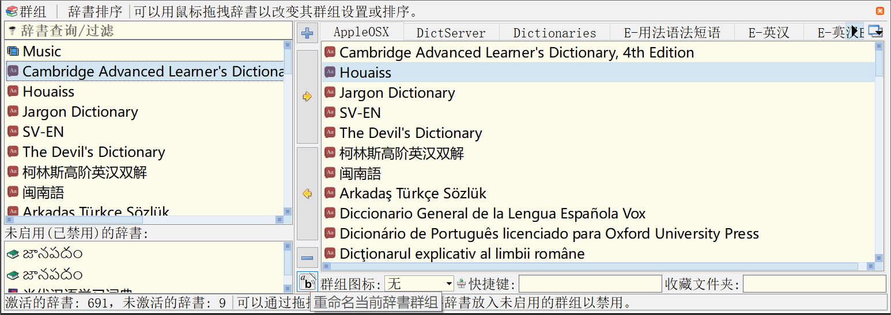Open the 辞書排序 tab
Image resolution: width=891 pixels, height=315 pixels.
(95, 11)
